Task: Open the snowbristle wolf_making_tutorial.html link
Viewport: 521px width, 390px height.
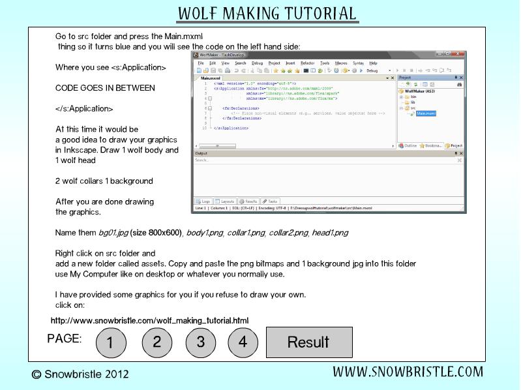Action: pyautogui.click(x=149, y=321)
